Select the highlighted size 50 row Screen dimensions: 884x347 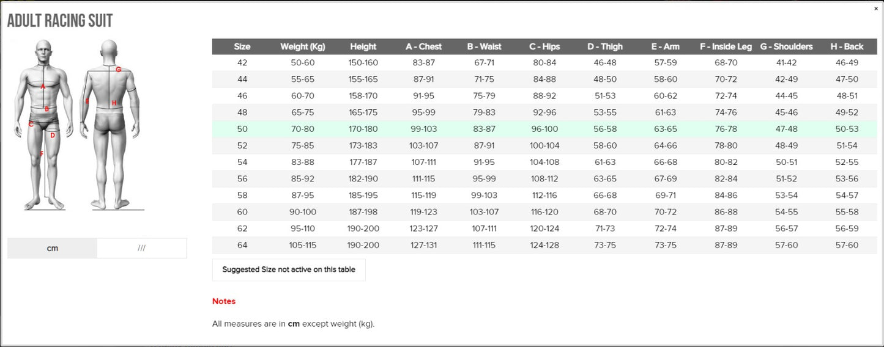544,129
